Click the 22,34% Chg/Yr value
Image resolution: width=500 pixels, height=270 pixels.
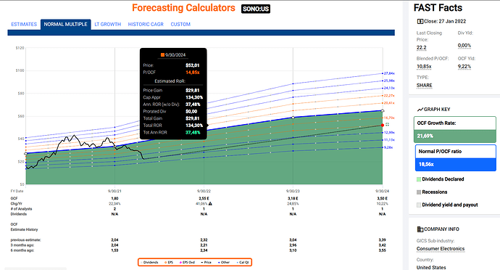114,203
